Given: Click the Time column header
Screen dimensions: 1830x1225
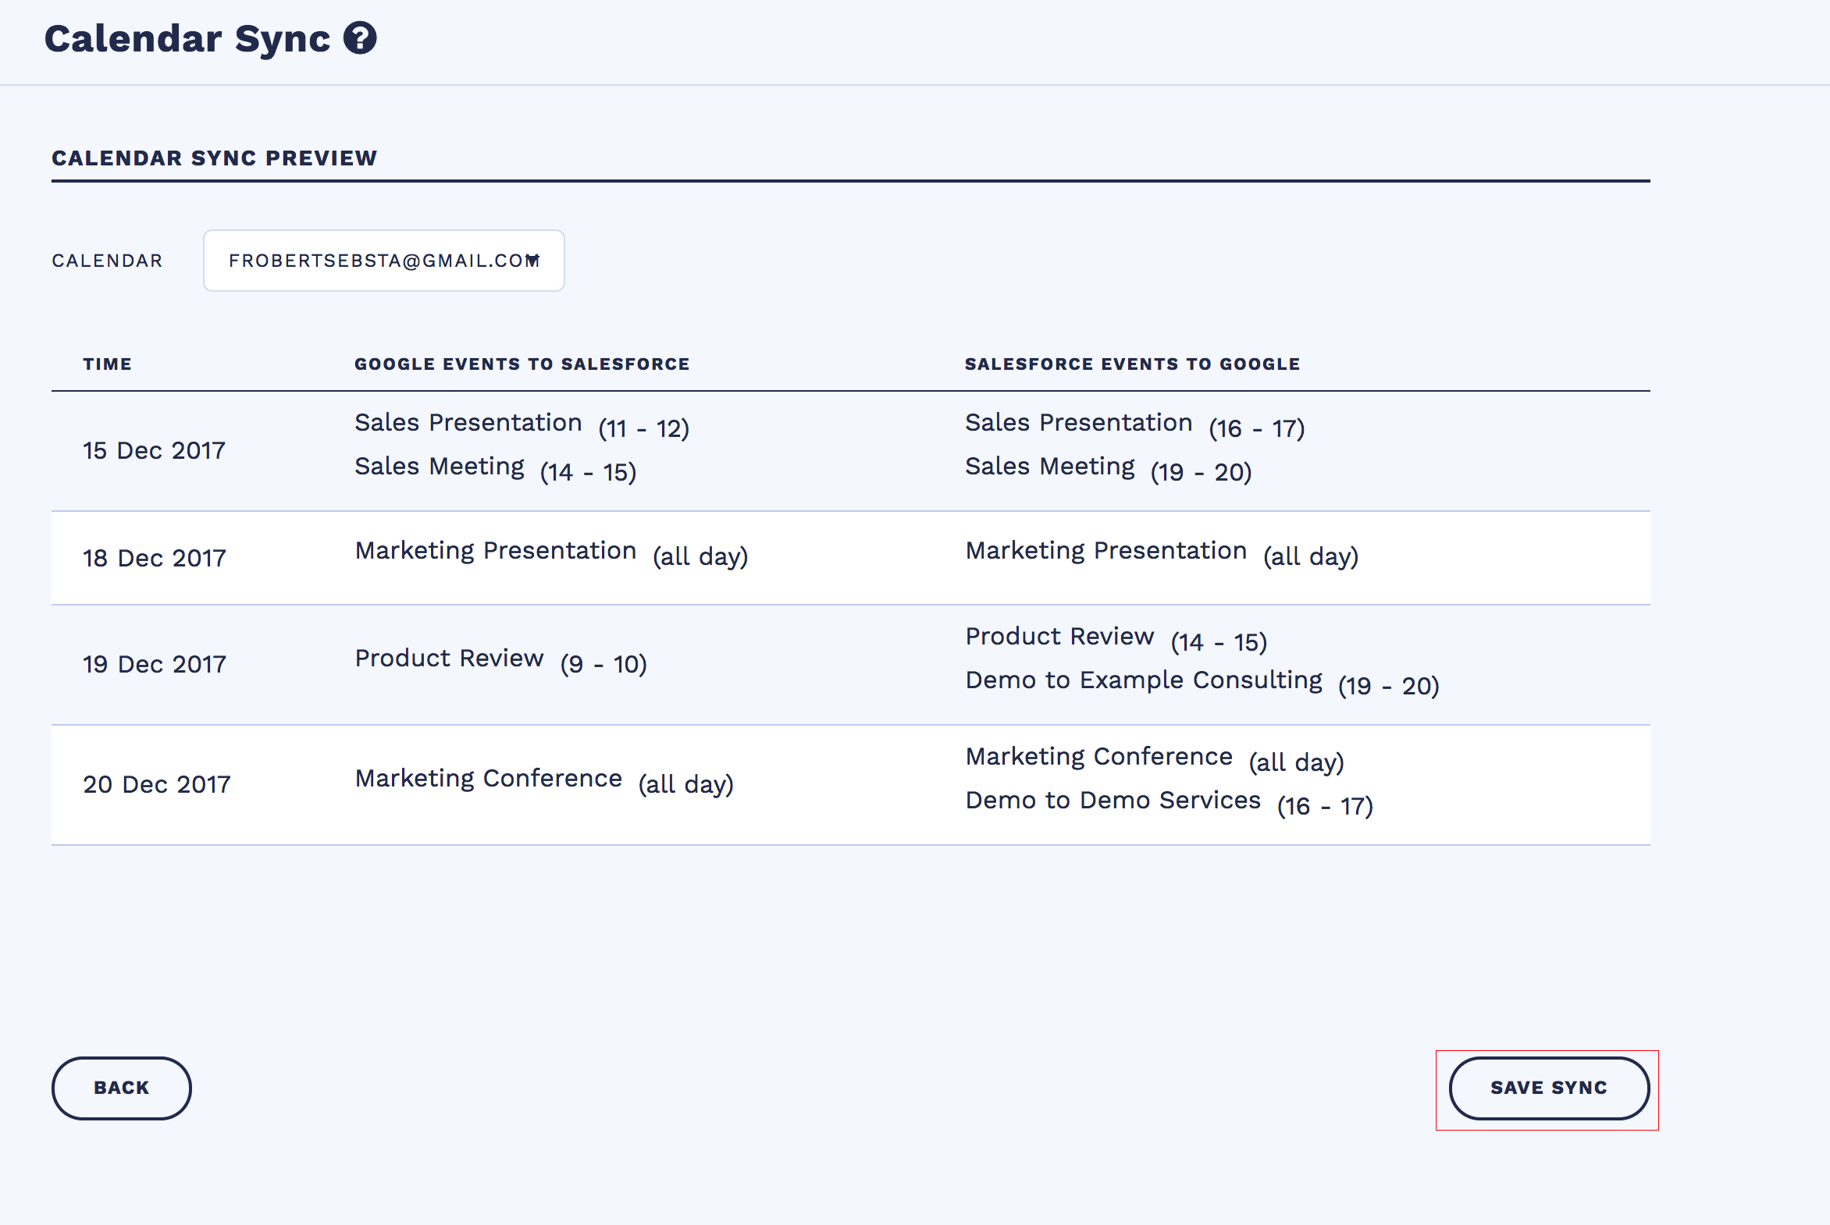Looking at the screenshot, I should tap(107, 364).
